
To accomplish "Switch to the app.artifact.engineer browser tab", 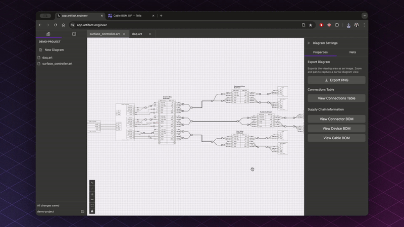I will pos(80,16).
